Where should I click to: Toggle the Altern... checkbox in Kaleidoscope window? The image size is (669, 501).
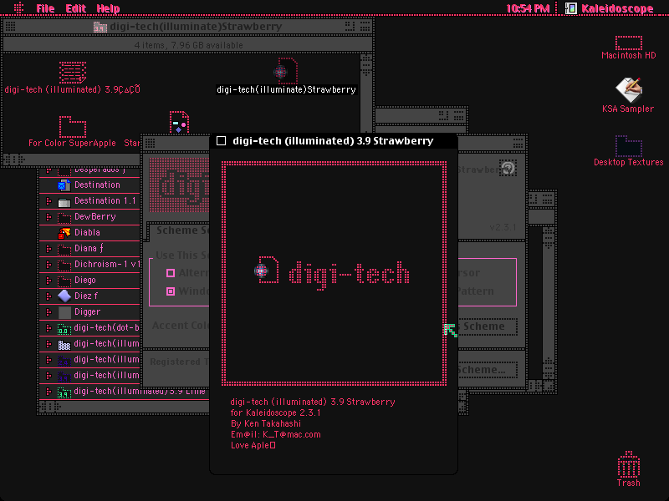pos(171,273)
